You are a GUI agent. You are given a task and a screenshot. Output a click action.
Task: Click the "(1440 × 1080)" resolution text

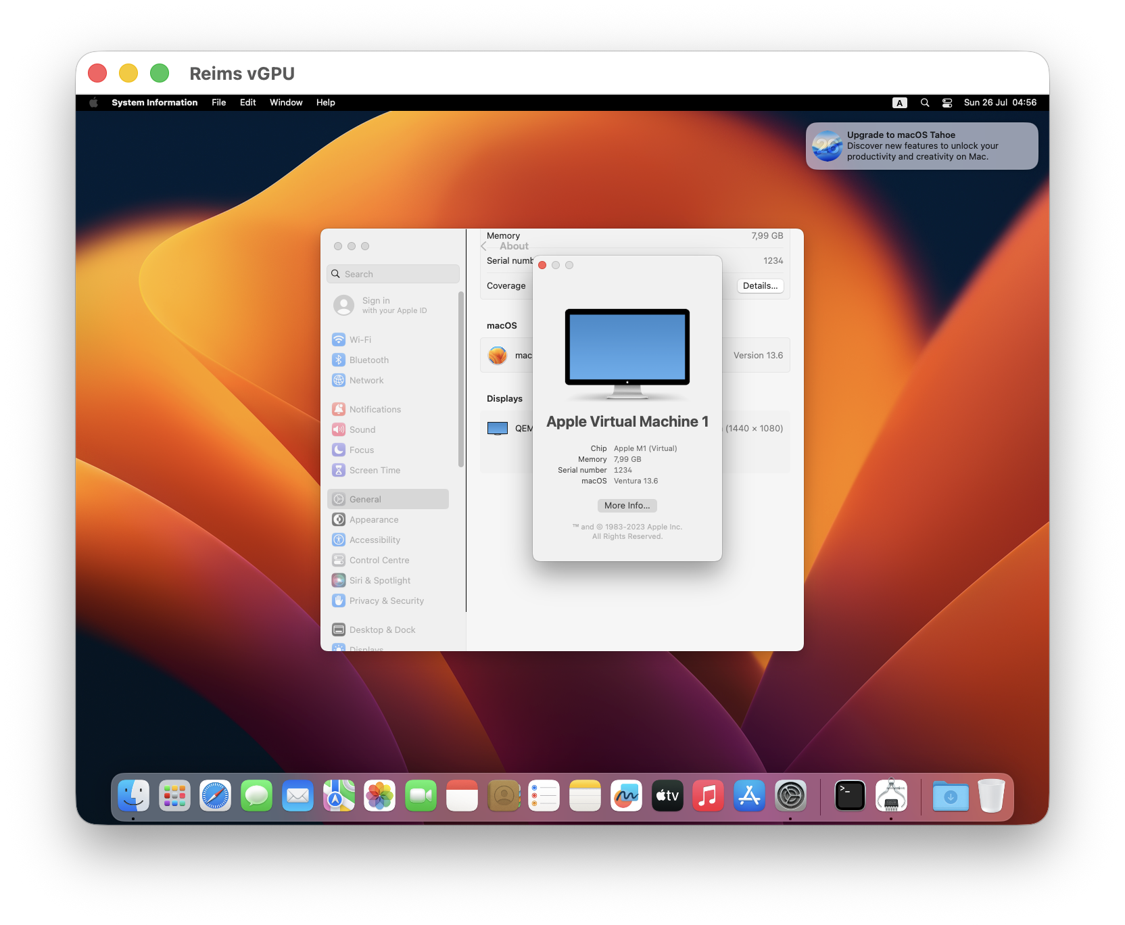tap(755, 428)
